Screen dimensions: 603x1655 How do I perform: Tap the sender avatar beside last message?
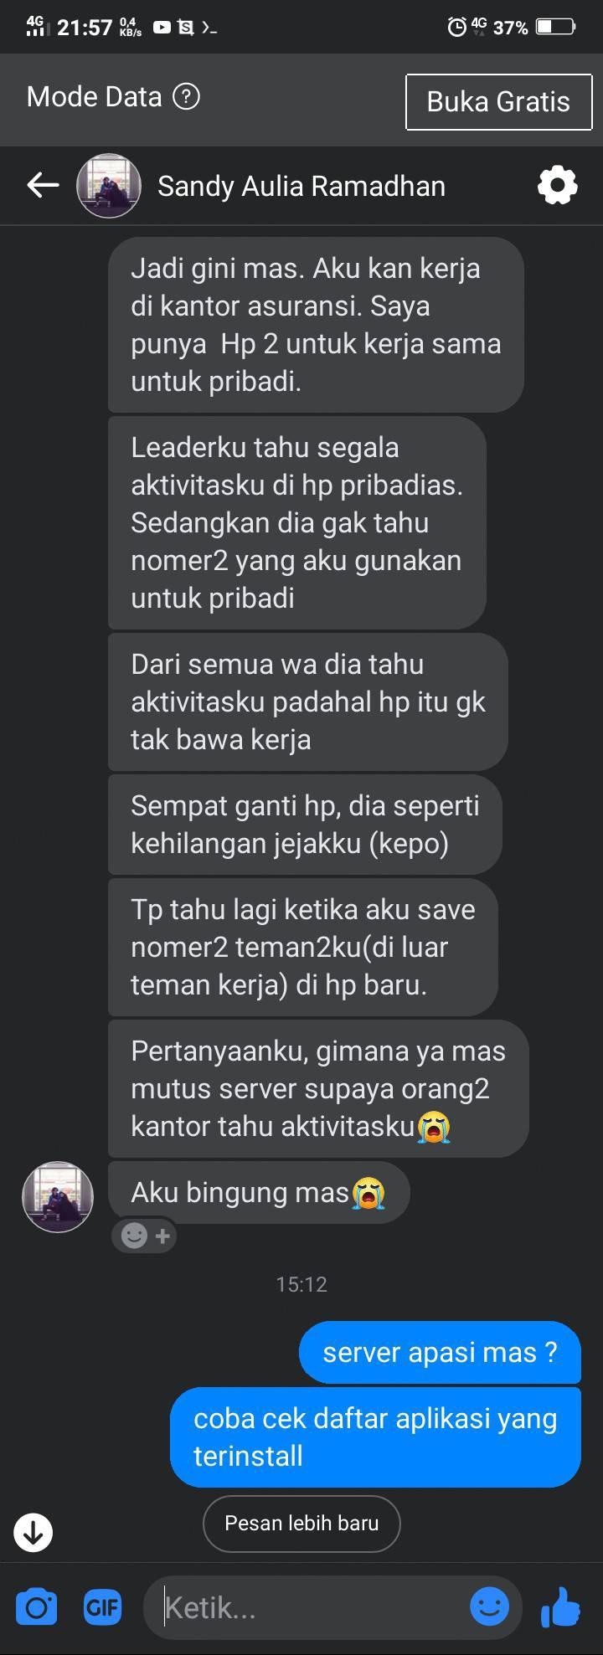(x=57, y=1196)
